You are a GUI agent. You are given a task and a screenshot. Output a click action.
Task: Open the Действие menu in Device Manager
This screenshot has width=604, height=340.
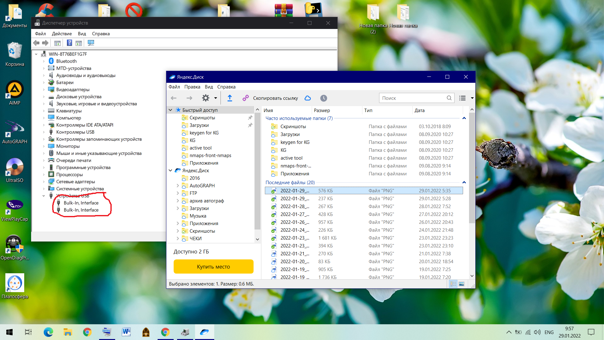62,34
